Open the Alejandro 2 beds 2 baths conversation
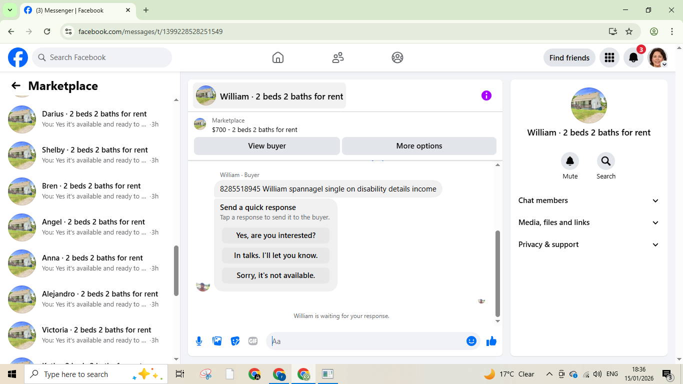The height and width of the screenshot is (384, 683). [x=88, y=299]
